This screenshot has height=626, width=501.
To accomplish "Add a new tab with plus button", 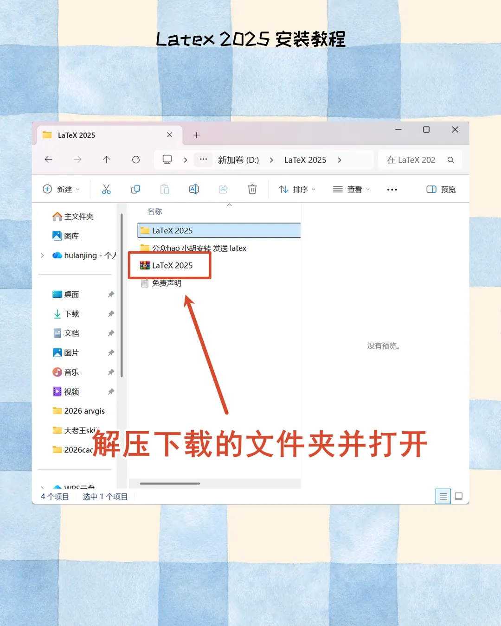I will [x=196, y=135].
